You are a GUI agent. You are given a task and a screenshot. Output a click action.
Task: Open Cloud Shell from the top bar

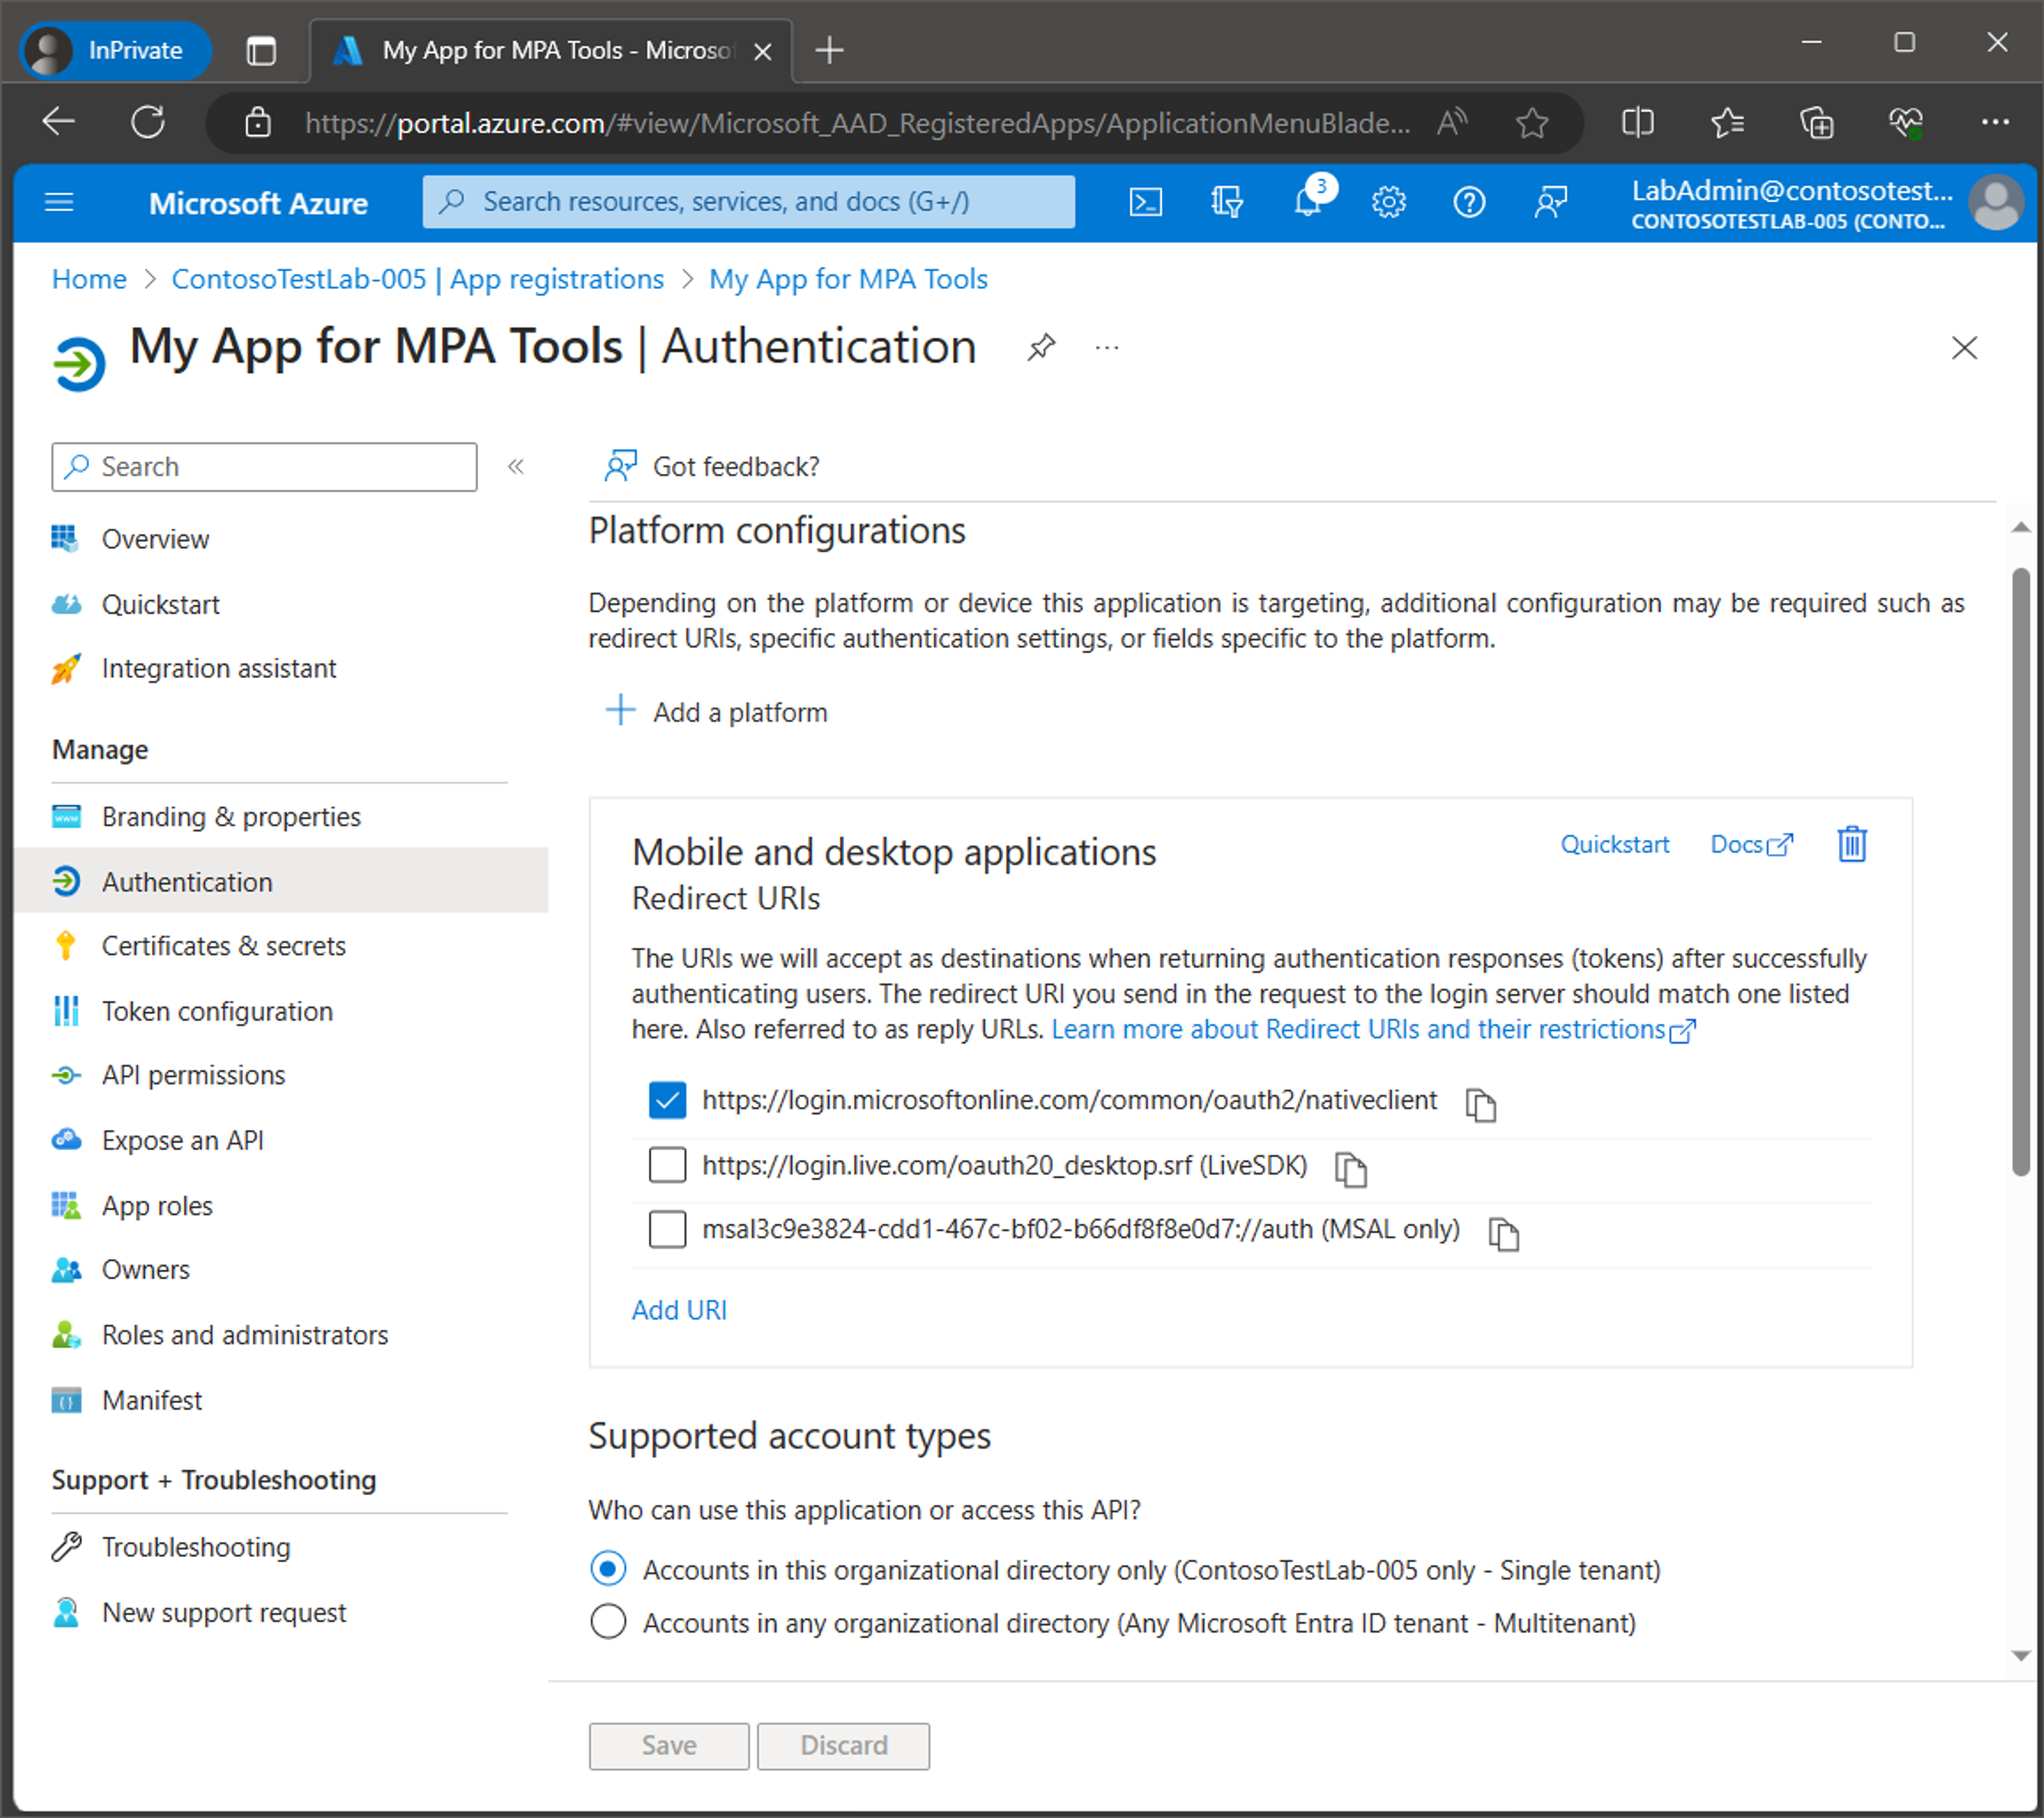click(x=1145, y=203)
